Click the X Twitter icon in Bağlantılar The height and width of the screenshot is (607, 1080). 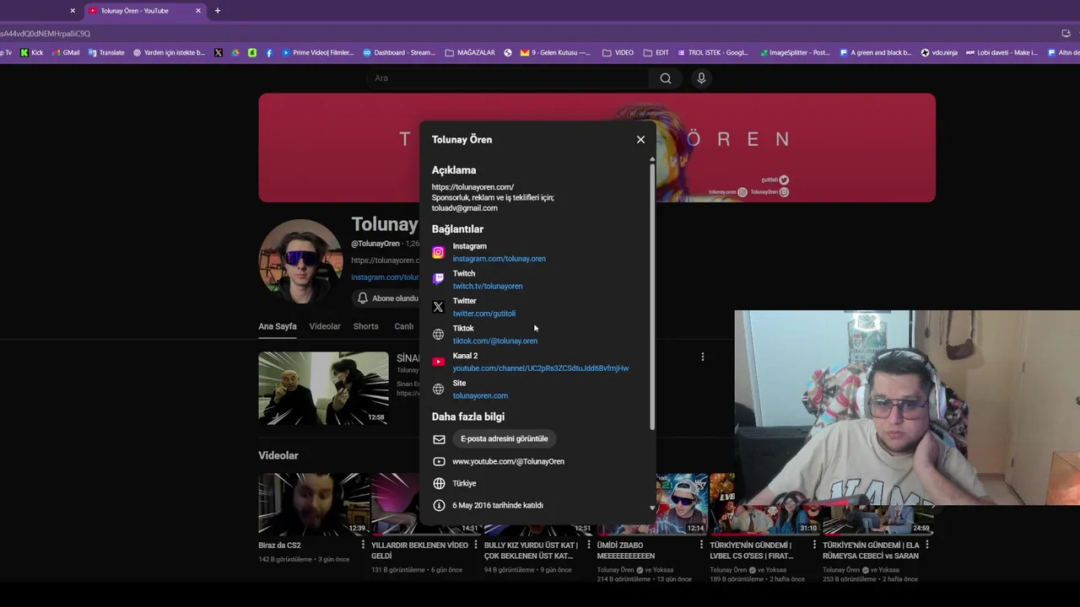pyautogui.click(x=438, y=307)
